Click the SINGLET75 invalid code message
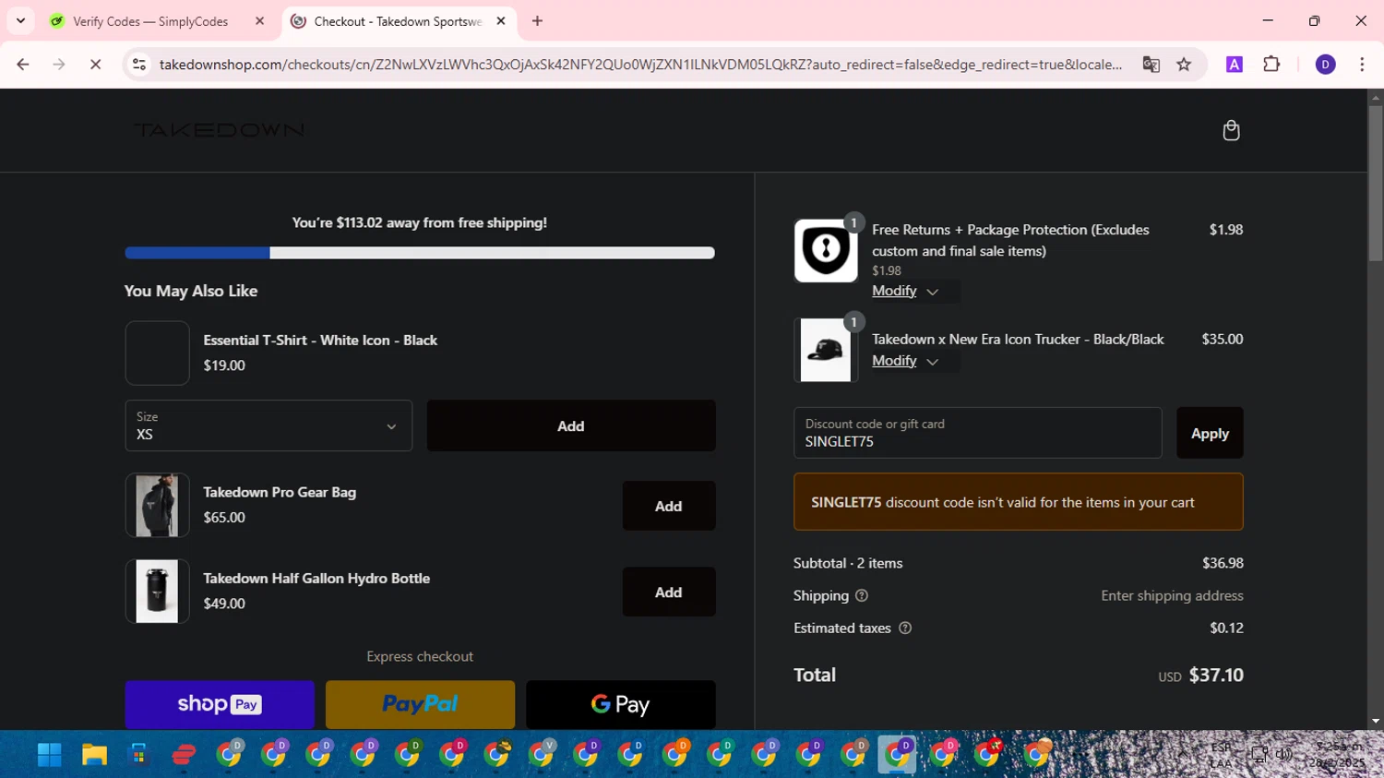 1019,502
